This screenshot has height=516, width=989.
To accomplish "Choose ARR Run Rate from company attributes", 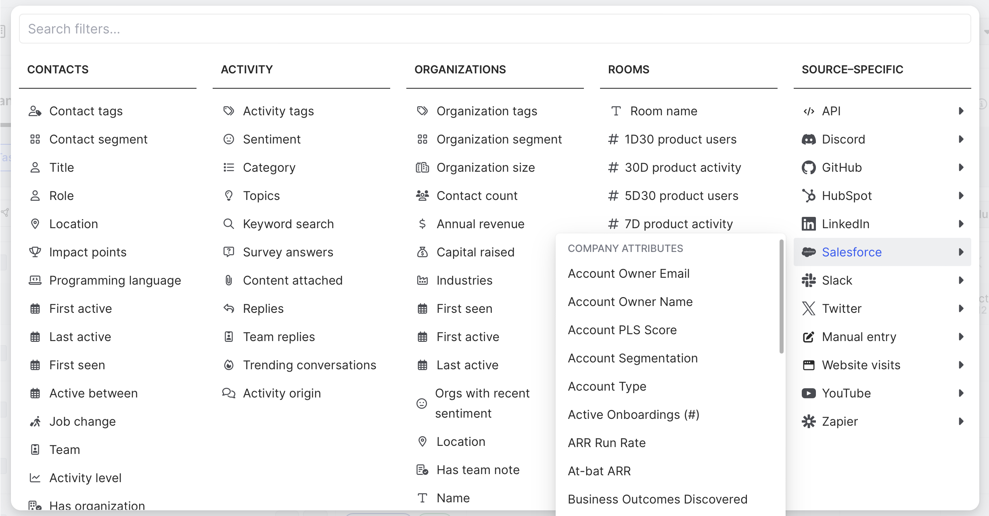I will [606, 443].
